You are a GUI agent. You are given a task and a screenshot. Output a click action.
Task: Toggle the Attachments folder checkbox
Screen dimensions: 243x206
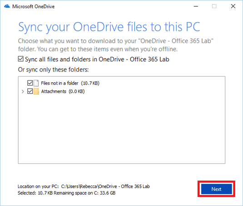point(30,91)
